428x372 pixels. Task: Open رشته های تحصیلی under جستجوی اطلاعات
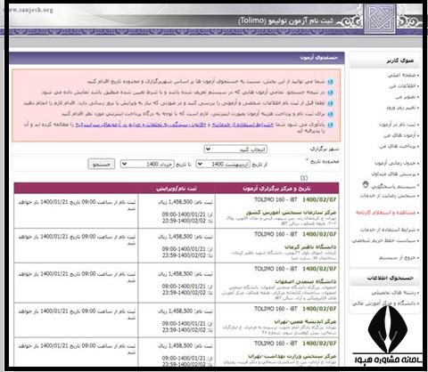tap(393, 293)
